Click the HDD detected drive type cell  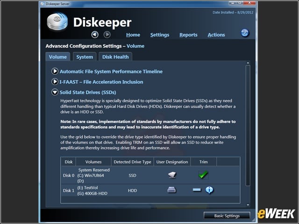click(132, 190)
